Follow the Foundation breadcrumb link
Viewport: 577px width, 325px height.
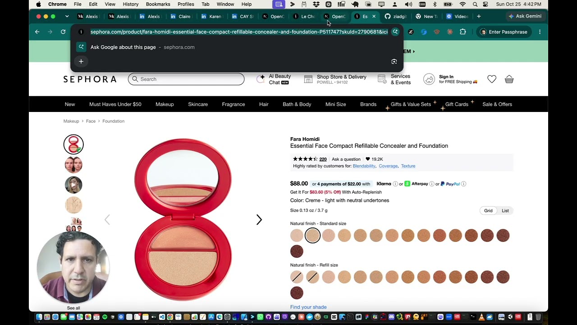113,121
